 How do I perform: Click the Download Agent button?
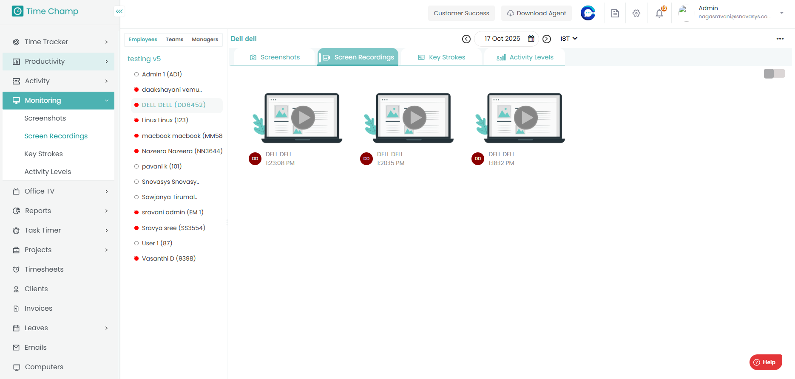[x=537, y=13]
